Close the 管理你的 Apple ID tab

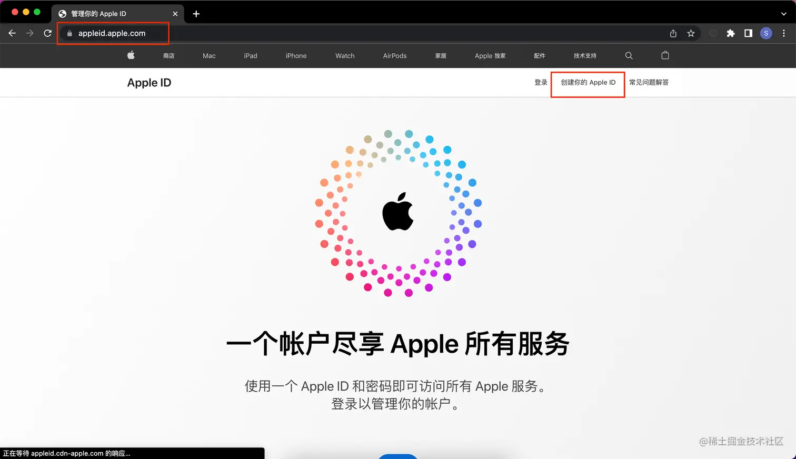point(175,14)
